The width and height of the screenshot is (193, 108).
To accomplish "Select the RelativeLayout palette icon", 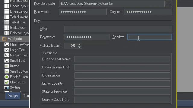I will tap(7, 33).
